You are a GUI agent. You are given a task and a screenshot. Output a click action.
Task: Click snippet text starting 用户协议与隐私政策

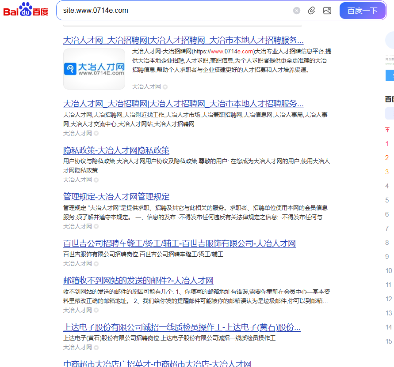196,166
